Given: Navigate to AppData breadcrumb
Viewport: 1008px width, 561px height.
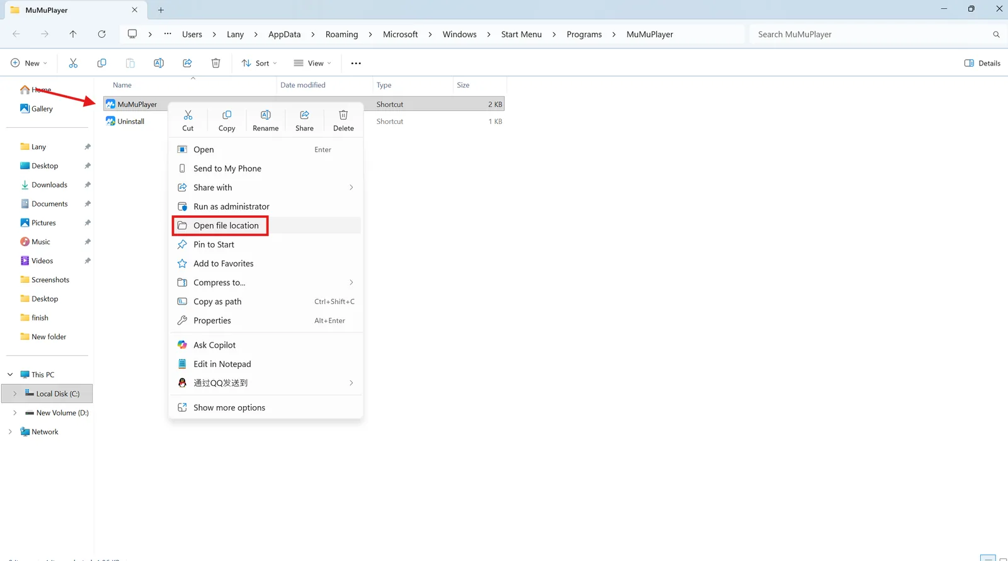Looking at the screenshot, I should tap(284, 35).
